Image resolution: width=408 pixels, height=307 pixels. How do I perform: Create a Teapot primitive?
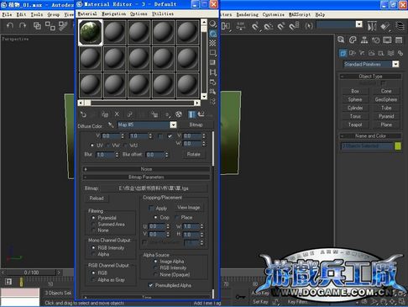355,124
